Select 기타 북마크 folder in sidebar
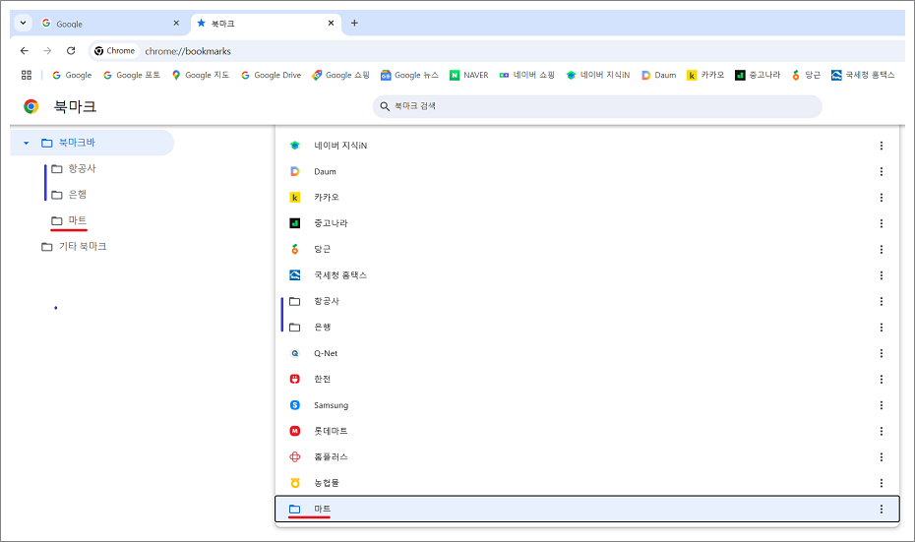915x542 pixels. 74,246
